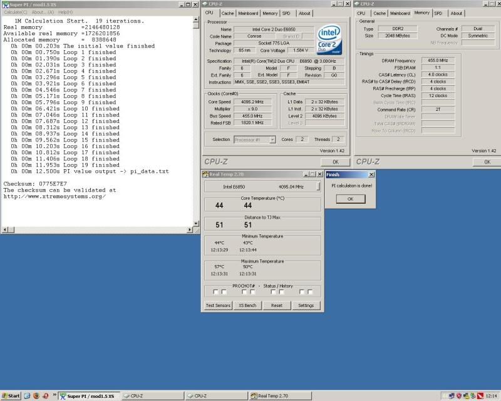The width and height of the screenshot is (501, 401).
Task: Open the About...(A) menu in Super PI
Action: coord(43,12)
